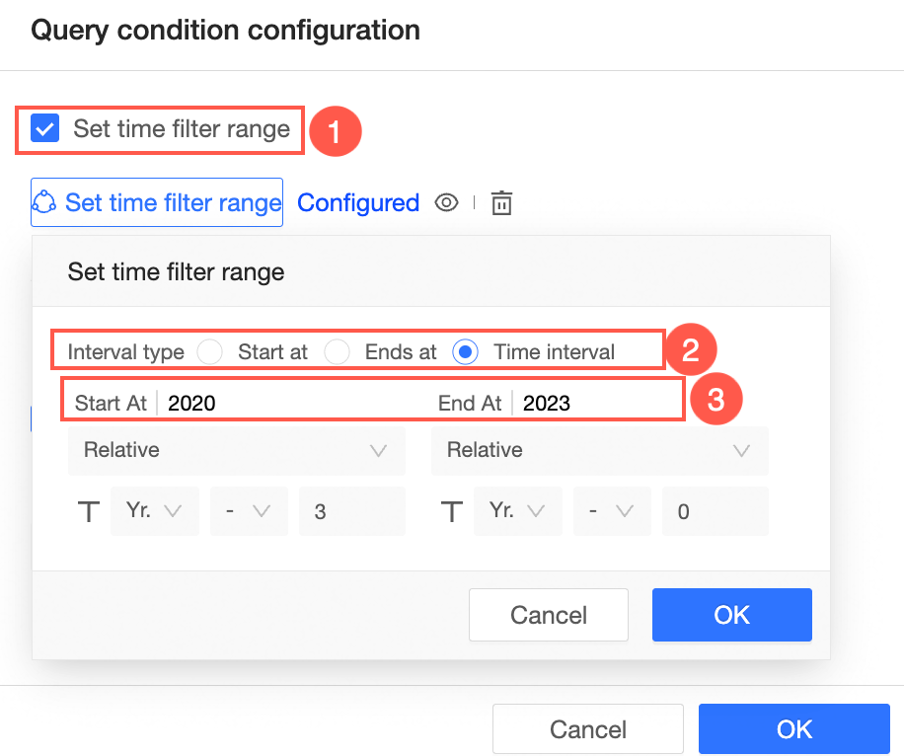
Task: Click the start offset field showing 3
Action: pyautogui.click(x=351, y=511)
